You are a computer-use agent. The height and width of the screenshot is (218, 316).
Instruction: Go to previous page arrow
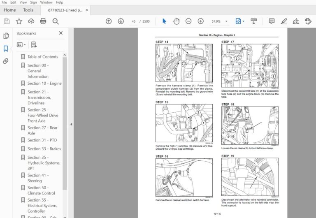(109, 21)
